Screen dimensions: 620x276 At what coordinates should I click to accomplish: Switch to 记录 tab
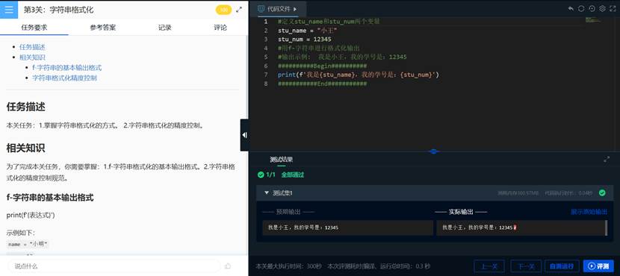click(165, 28)
